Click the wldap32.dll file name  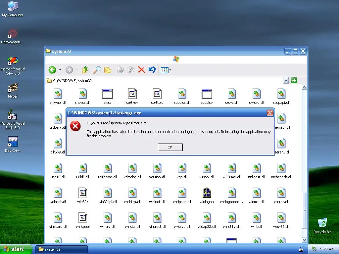207,227
